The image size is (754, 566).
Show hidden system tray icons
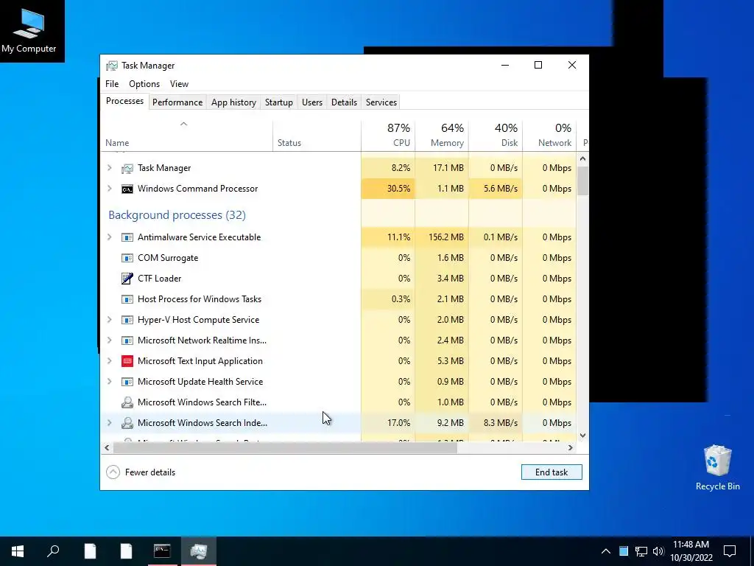pos(606,551)
